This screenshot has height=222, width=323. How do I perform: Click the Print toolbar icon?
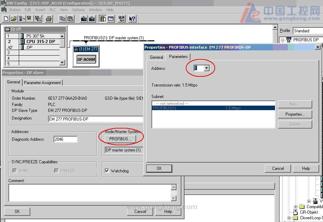coord(49,19)
